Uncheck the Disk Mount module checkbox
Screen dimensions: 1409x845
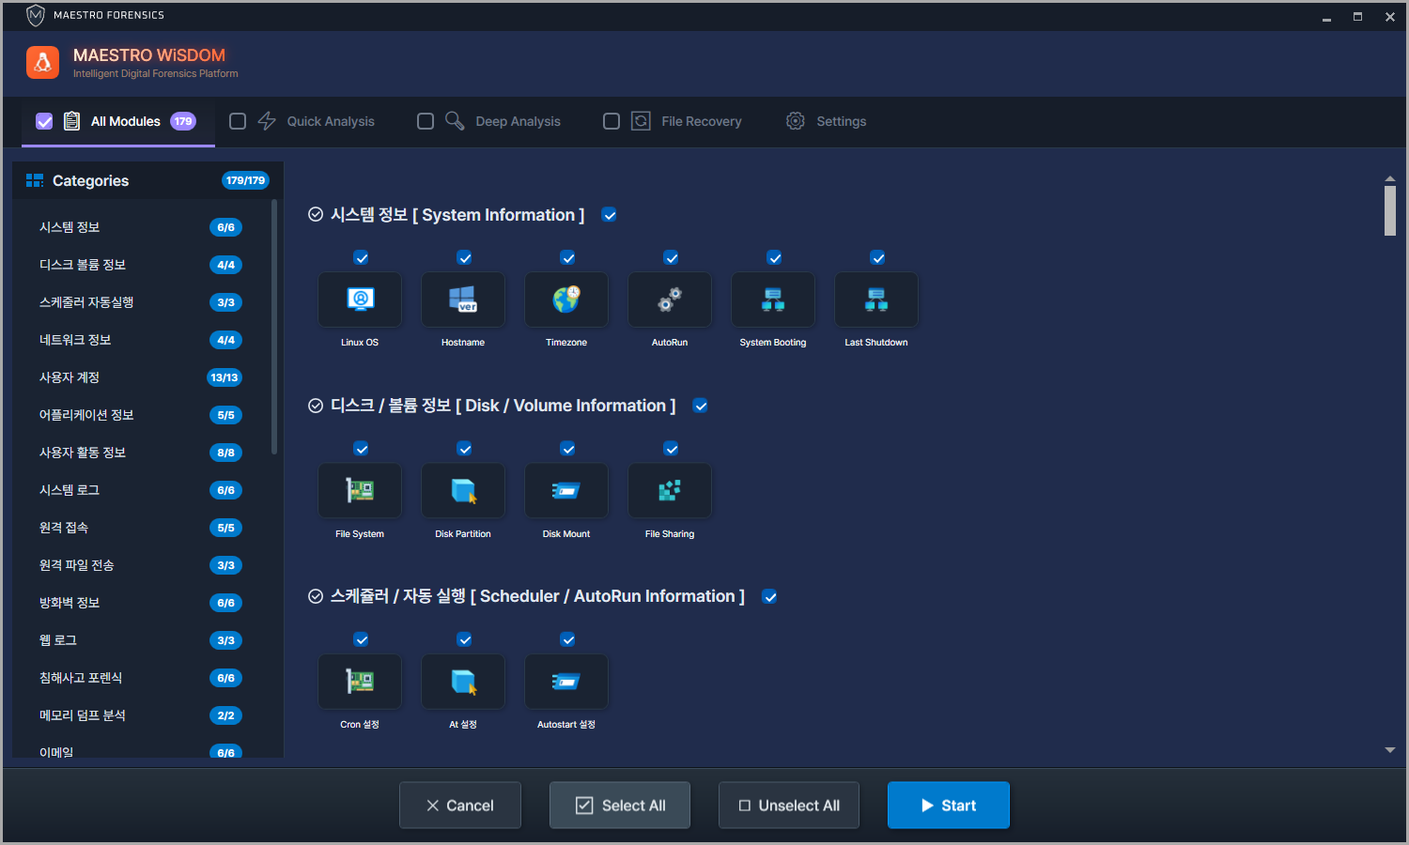tap(567, 449)
